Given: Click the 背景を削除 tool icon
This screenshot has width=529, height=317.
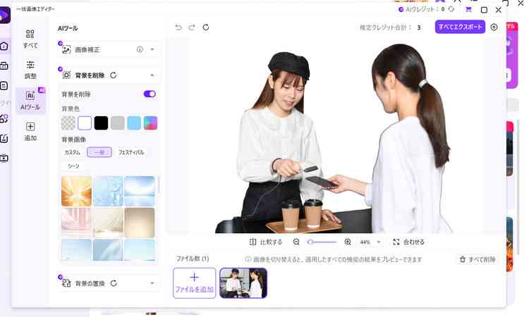Looking at the screenshot, I should point(66,75).
